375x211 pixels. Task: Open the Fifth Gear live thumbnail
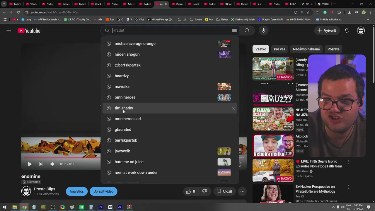(273, 171)
